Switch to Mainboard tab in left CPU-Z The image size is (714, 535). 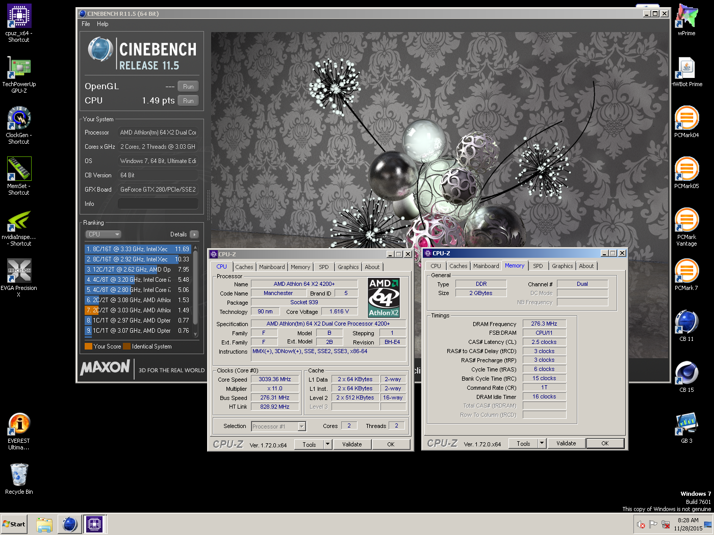click(x=272, y=267)
